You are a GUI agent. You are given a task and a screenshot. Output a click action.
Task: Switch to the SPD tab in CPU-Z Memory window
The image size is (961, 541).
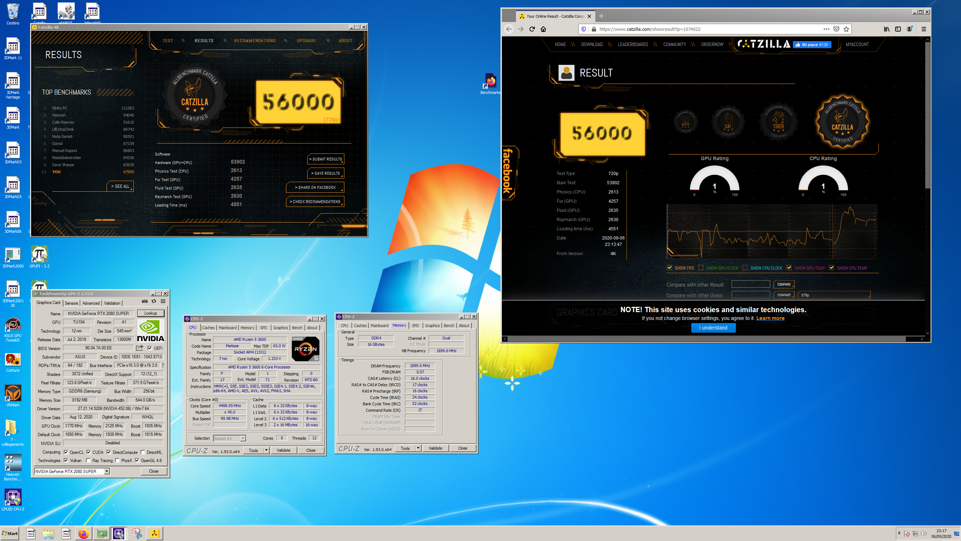click(415, 326)
